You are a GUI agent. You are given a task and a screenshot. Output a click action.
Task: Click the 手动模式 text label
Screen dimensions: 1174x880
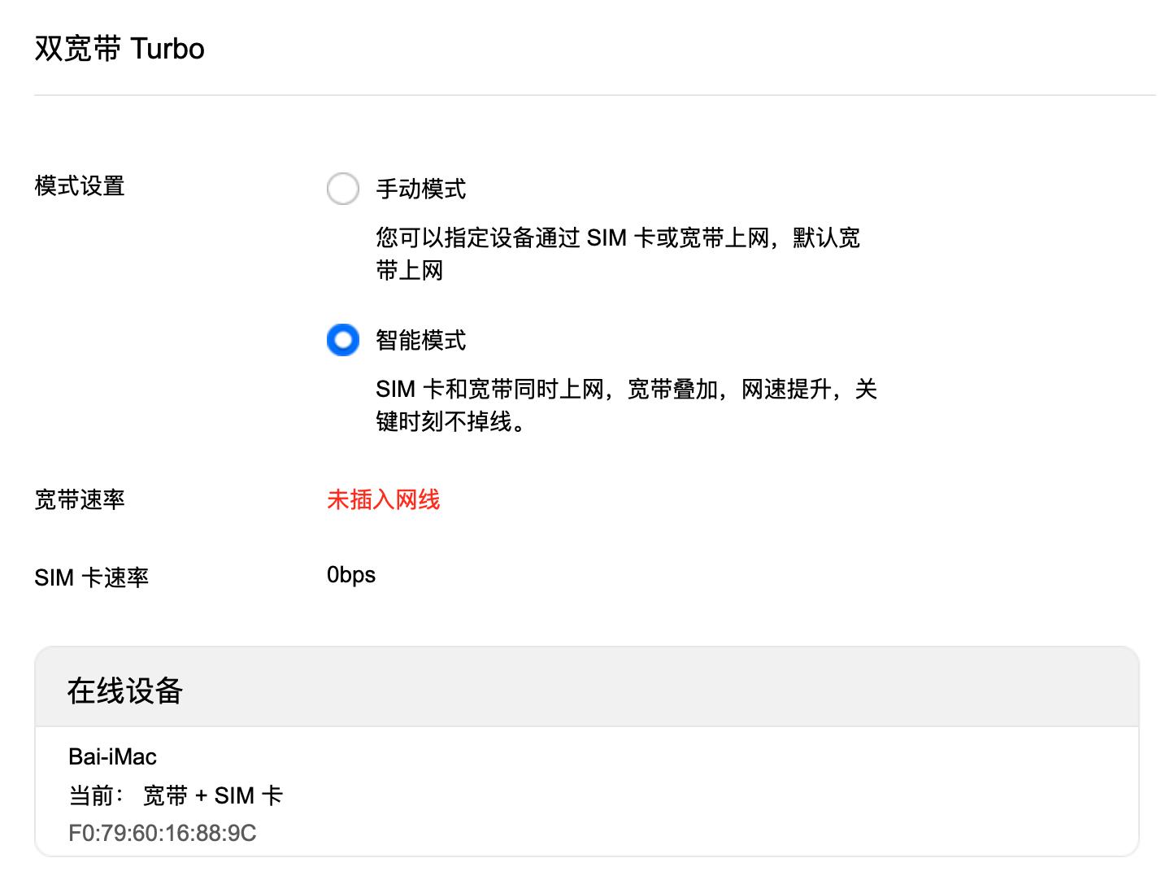420,189
